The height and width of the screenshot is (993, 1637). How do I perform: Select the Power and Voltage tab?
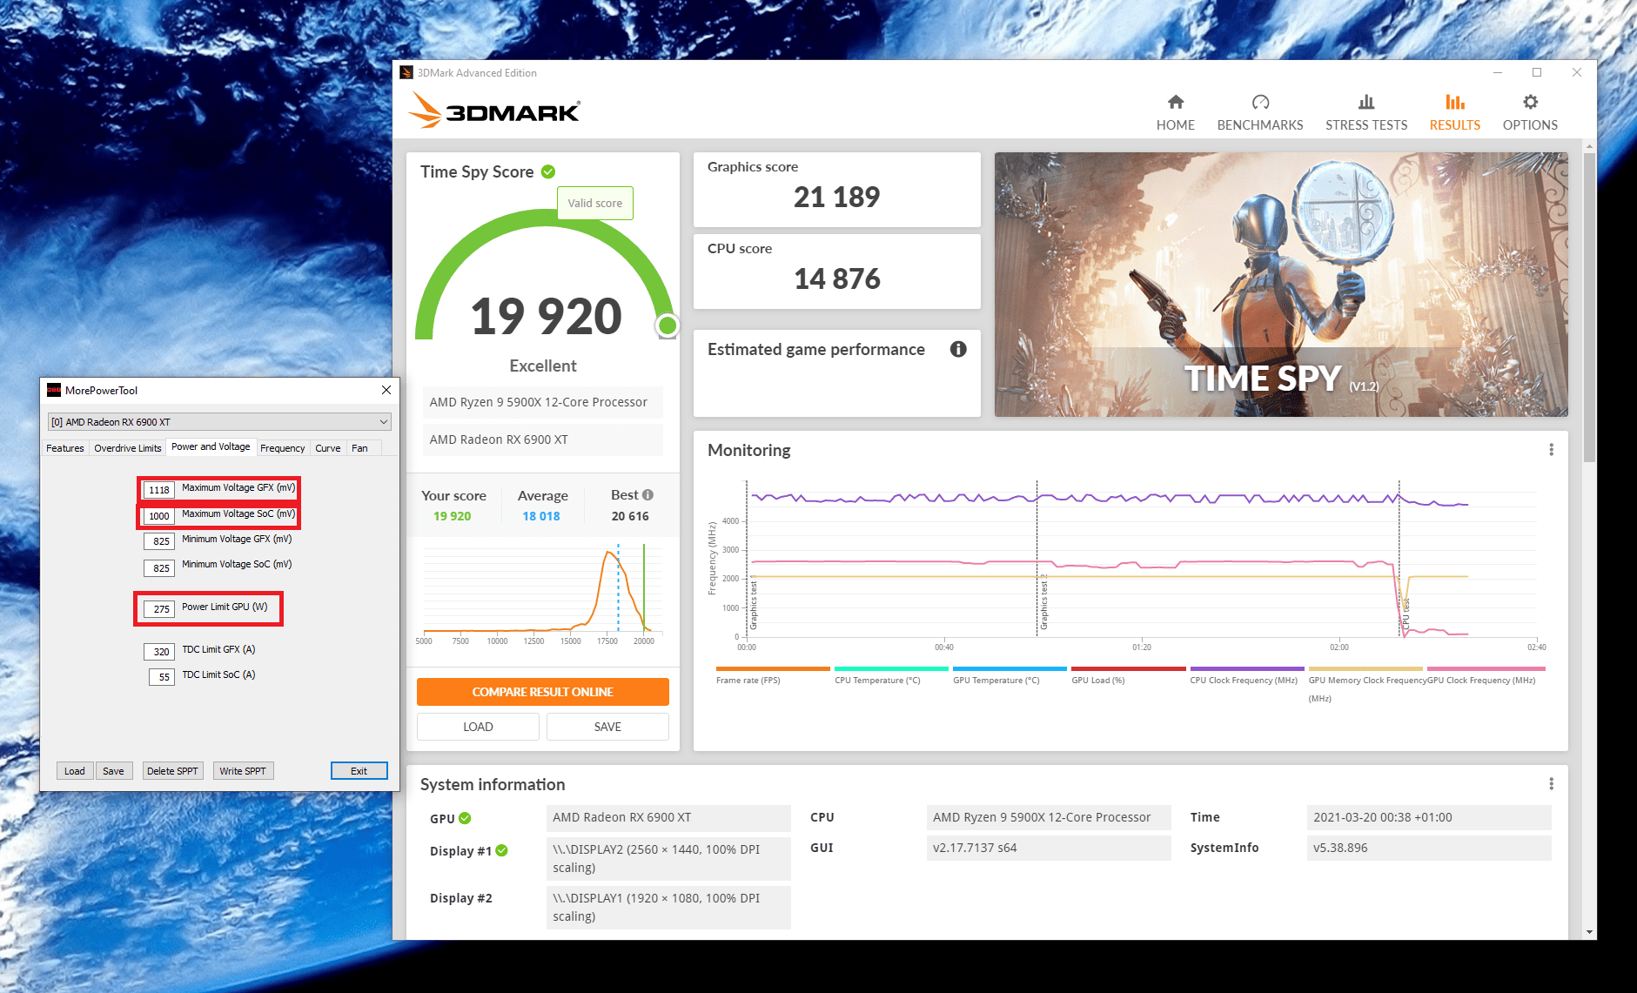point(211,446)
